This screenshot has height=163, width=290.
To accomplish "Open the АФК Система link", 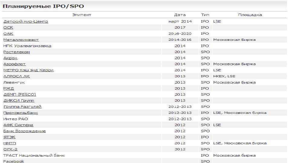I will 18,125.
